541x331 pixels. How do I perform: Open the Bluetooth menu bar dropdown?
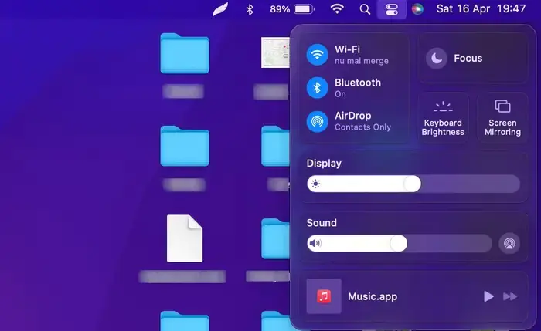250,9
